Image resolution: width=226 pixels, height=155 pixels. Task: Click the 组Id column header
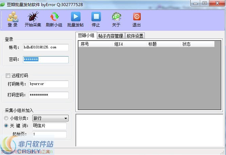(129, 44)
